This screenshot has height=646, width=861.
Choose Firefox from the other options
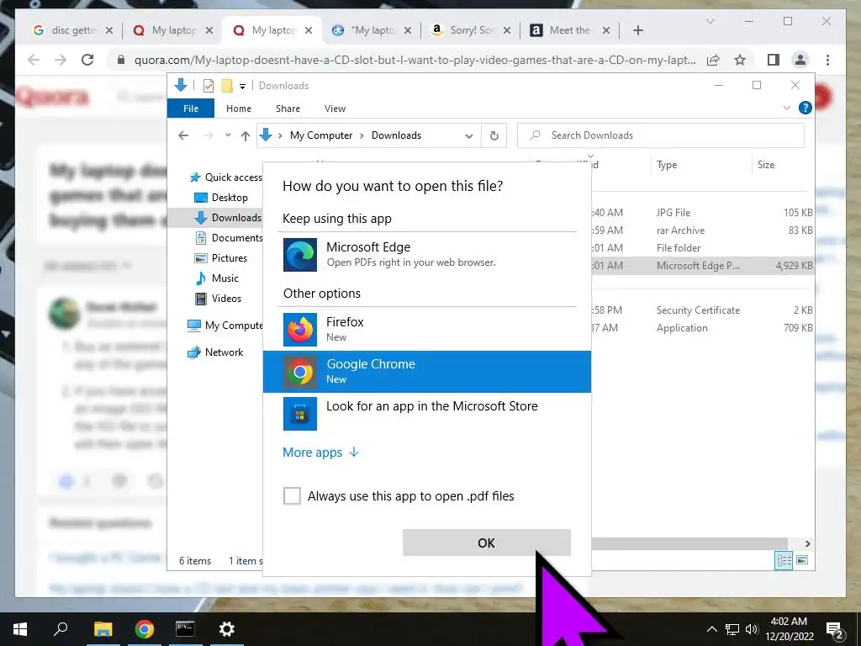click(x=426, y=329)
